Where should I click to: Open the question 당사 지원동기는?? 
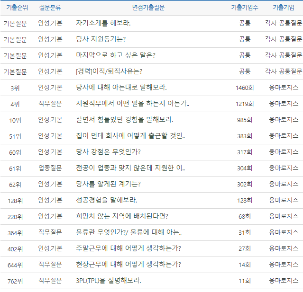tap(101, 39)
